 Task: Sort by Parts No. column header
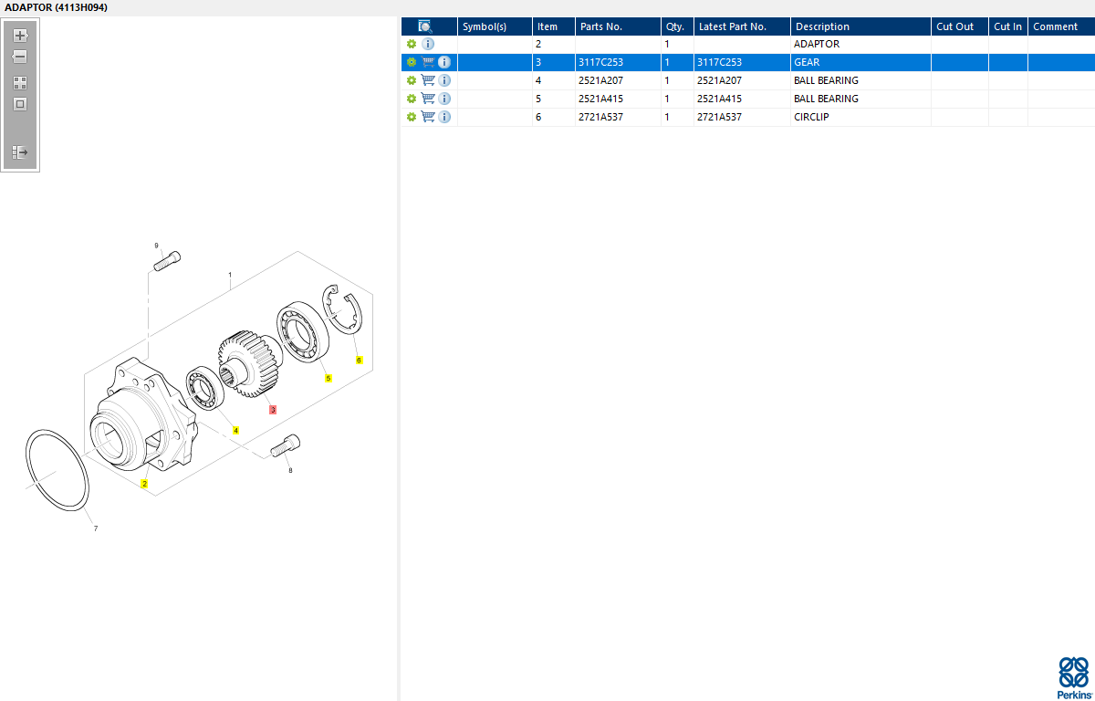[618, 26]
